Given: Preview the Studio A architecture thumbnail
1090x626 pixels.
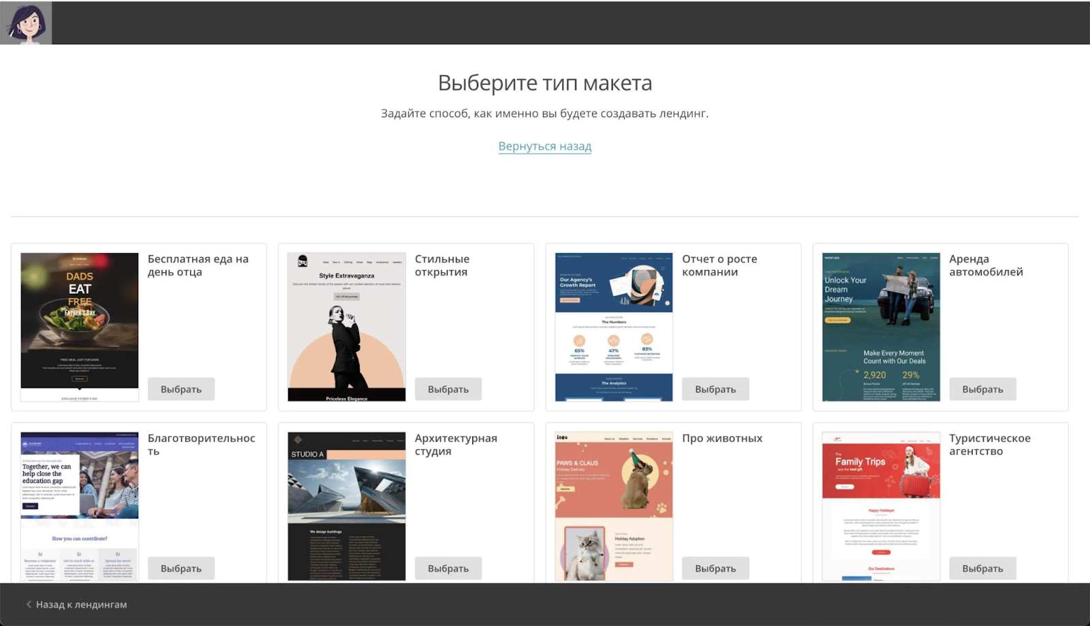Looking at the screenshot, I should coord(347,506).
